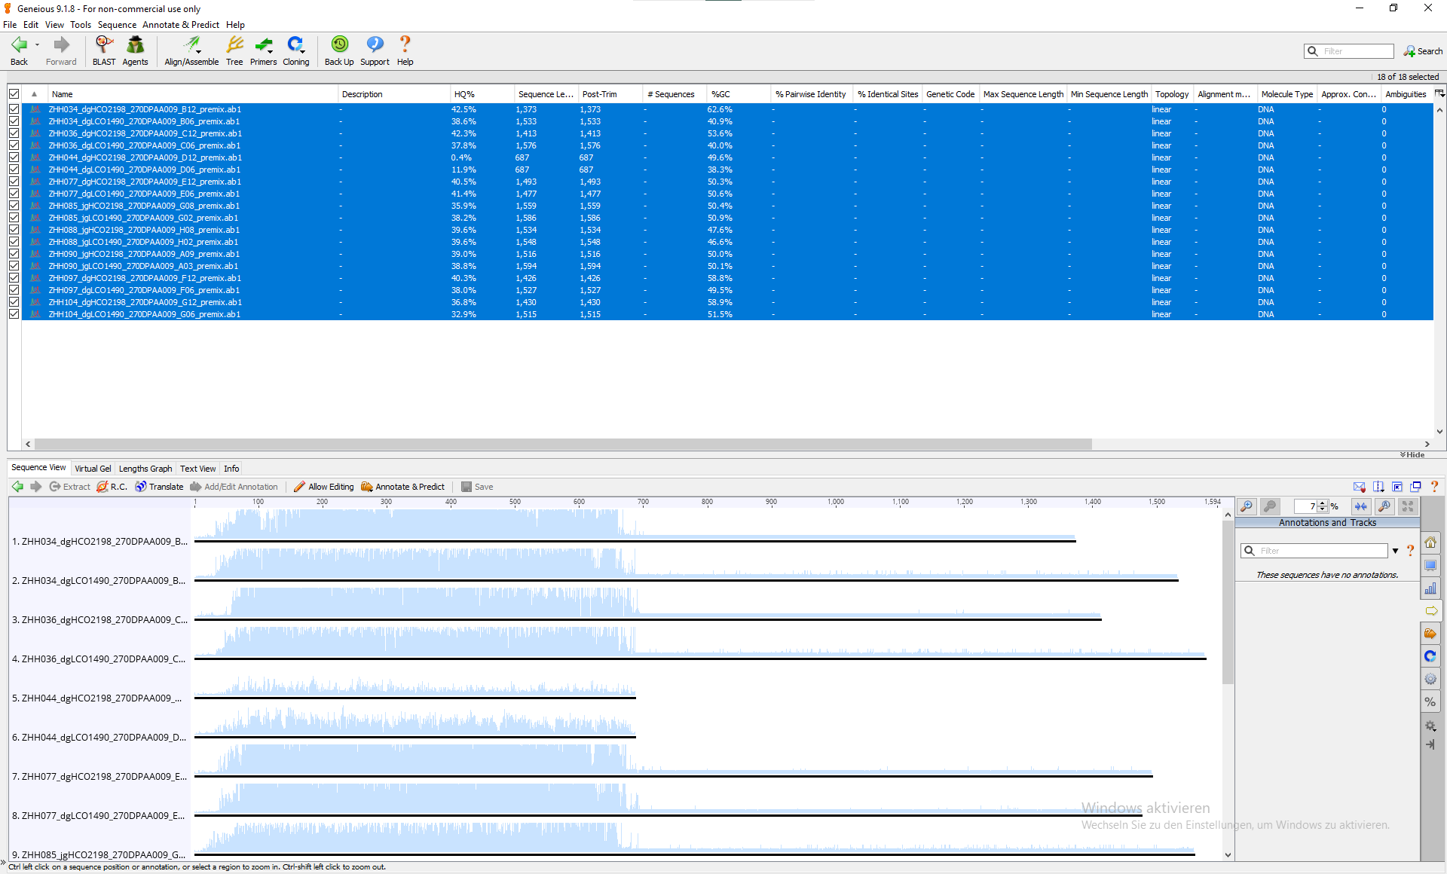Toggle the select-all checkbox in table header

(14, 94)
